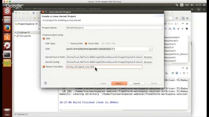Select linux/wait.h in Outline list

pyautogui.click(x=170, y=61)
